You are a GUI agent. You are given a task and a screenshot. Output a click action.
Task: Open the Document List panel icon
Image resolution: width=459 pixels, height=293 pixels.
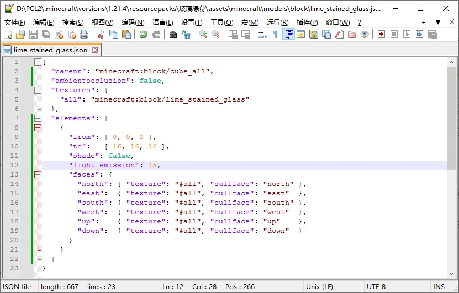click(x=326, y=35)
